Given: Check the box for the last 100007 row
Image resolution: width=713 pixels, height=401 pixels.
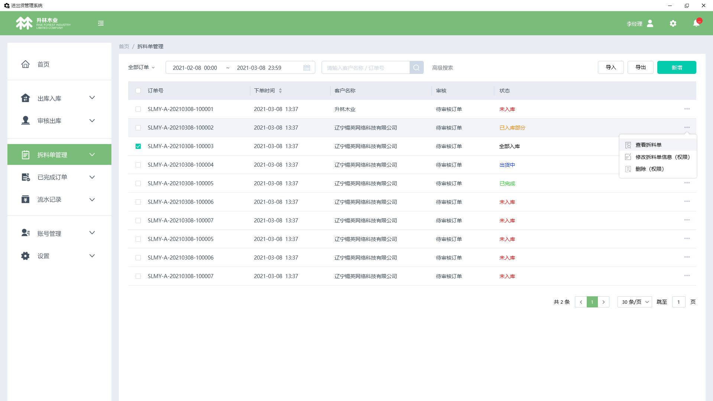Looking at the screenshot, I should click(x=138, y=276).
